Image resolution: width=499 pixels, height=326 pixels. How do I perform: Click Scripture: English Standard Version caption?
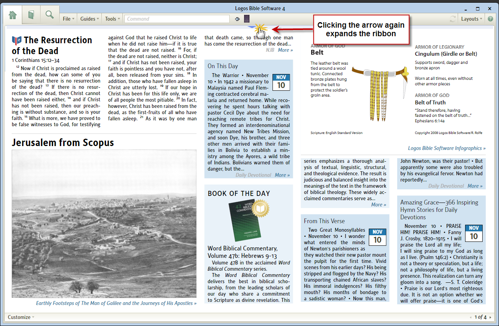[x=336, y=133]
